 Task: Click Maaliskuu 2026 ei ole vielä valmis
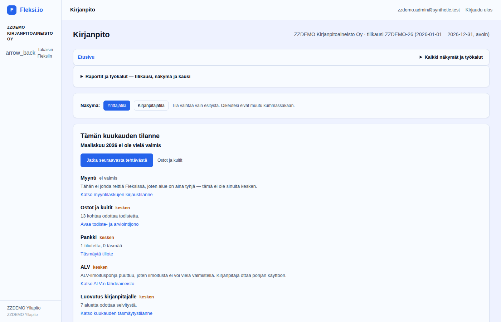[x=121, y=145]
